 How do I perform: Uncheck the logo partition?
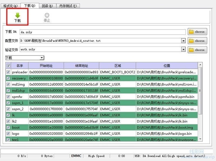coord(8,133)
